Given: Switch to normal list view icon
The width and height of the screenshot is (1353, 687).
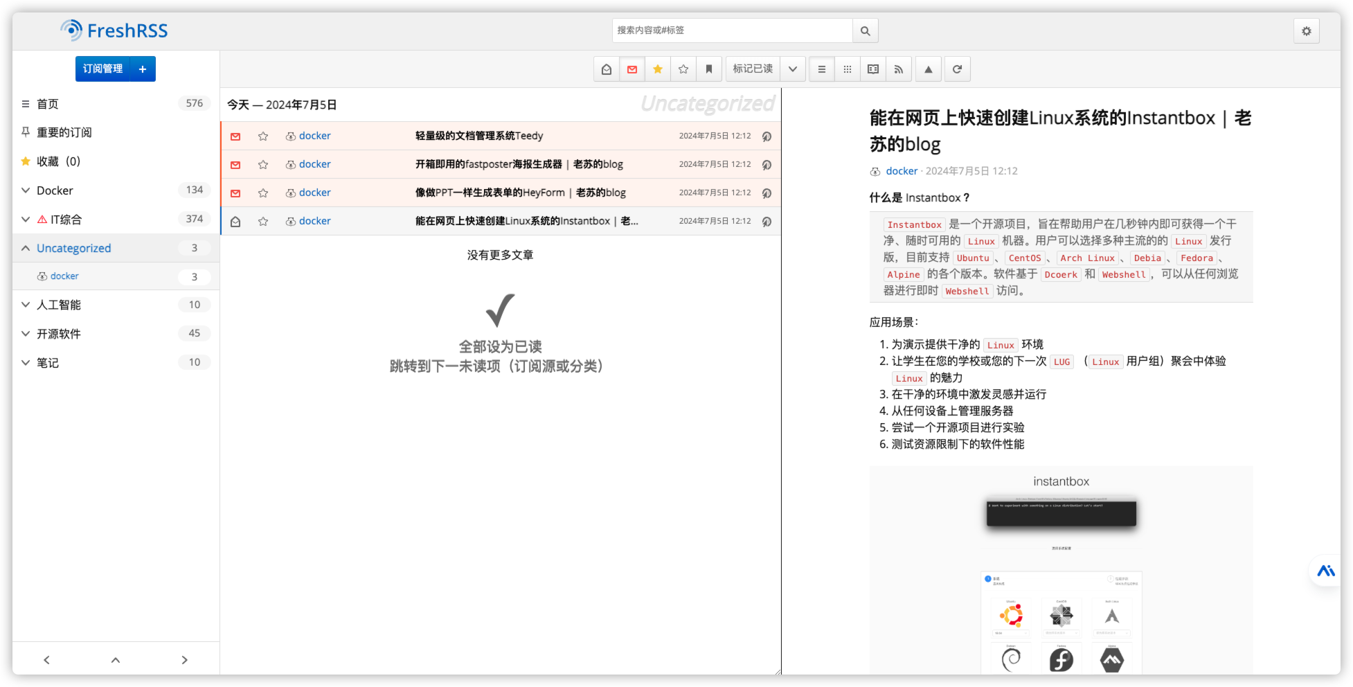Looking at the screenshot, I should pyautogui.click(x=821, y=69).
